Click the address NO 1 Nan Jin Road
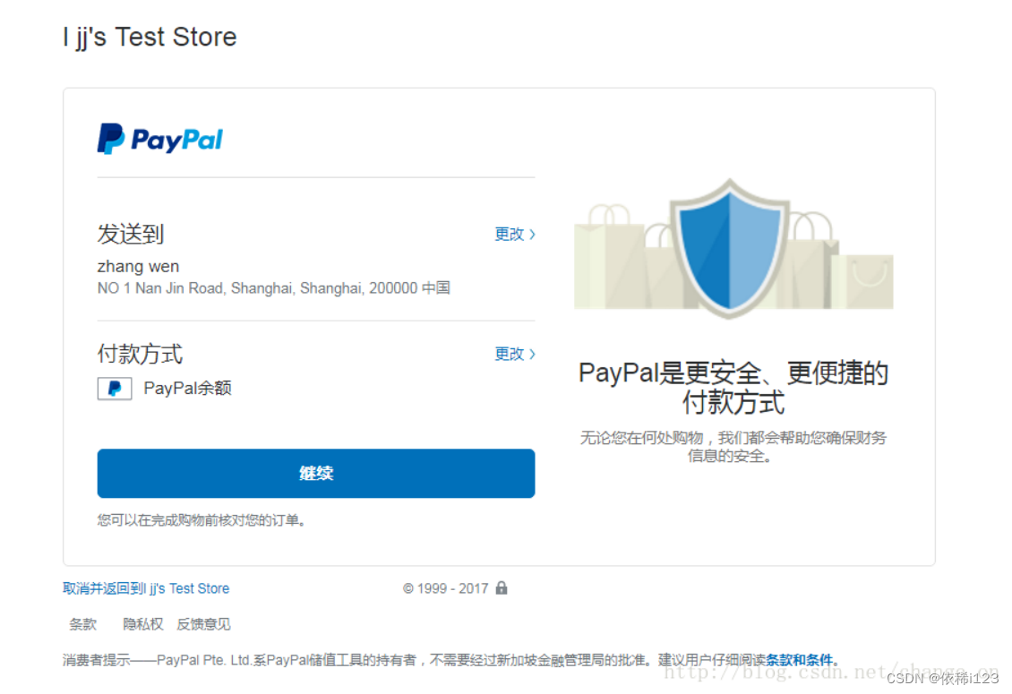Image resolution: width=1012 pixels, height=694 pixels. (274, 288)
